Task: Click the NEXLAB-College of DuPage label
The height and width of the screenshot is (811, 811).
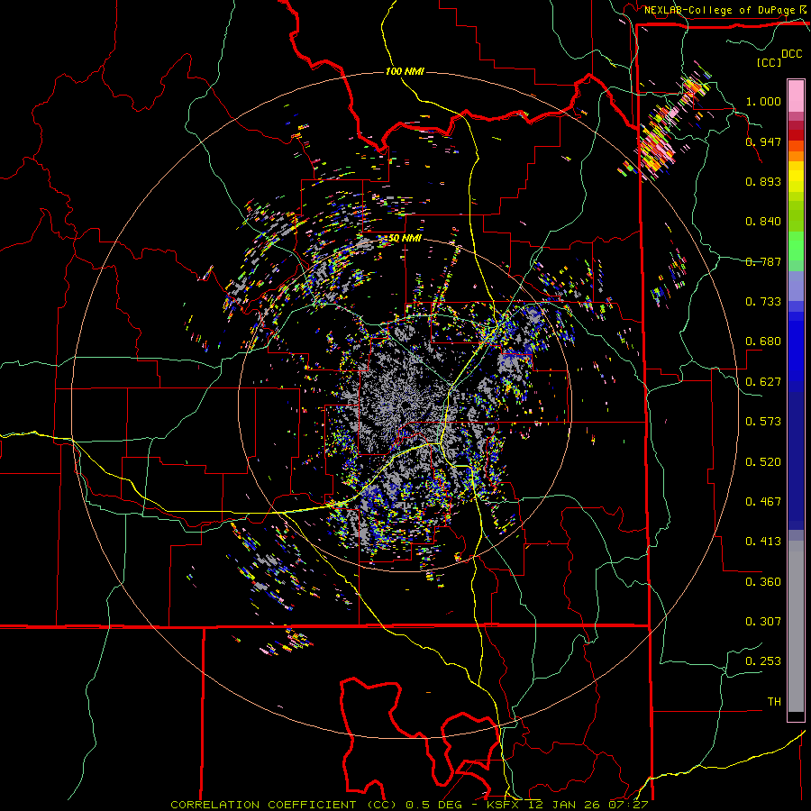Action: [x=720, y=10]
